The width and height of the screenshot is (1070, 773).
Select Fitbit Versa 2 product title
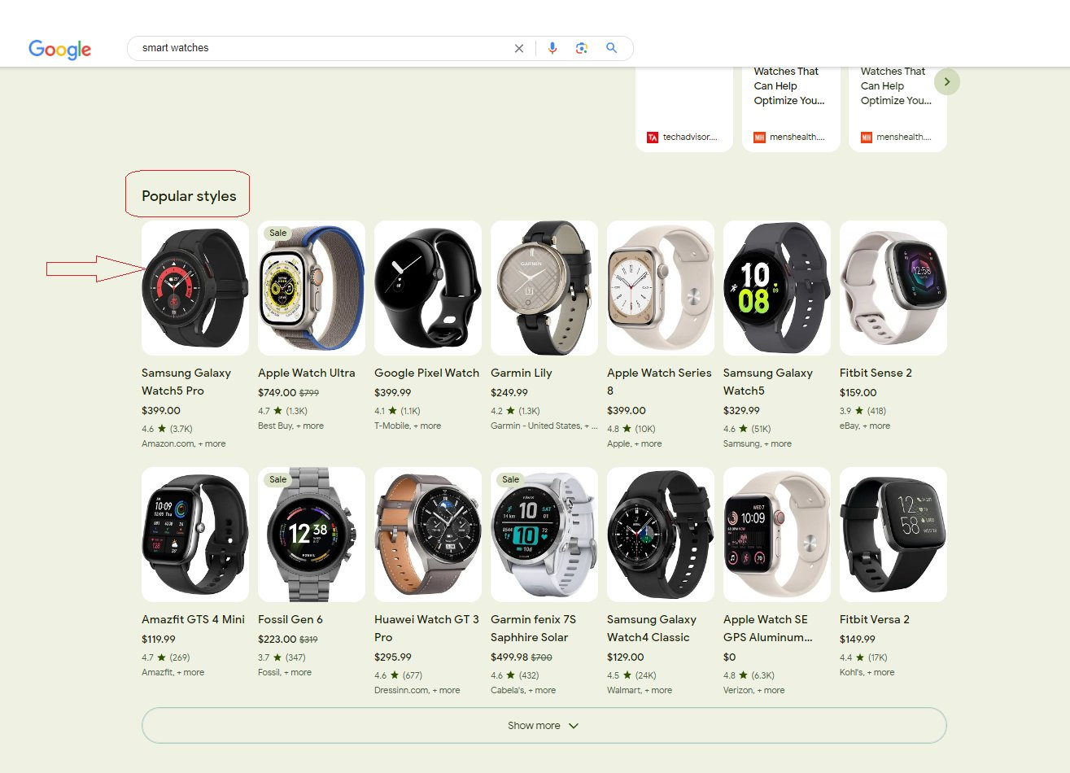874,619
